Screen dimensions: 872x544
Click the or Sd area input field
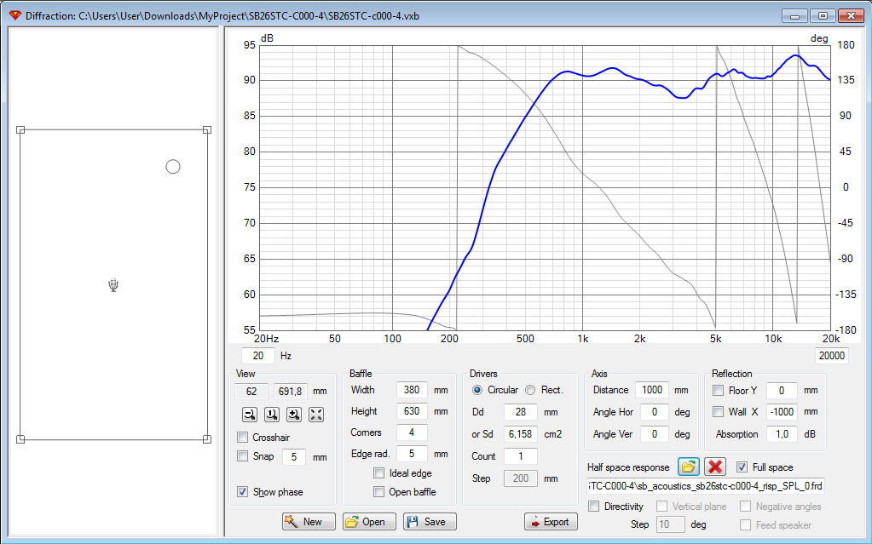[x=521, y=434]
